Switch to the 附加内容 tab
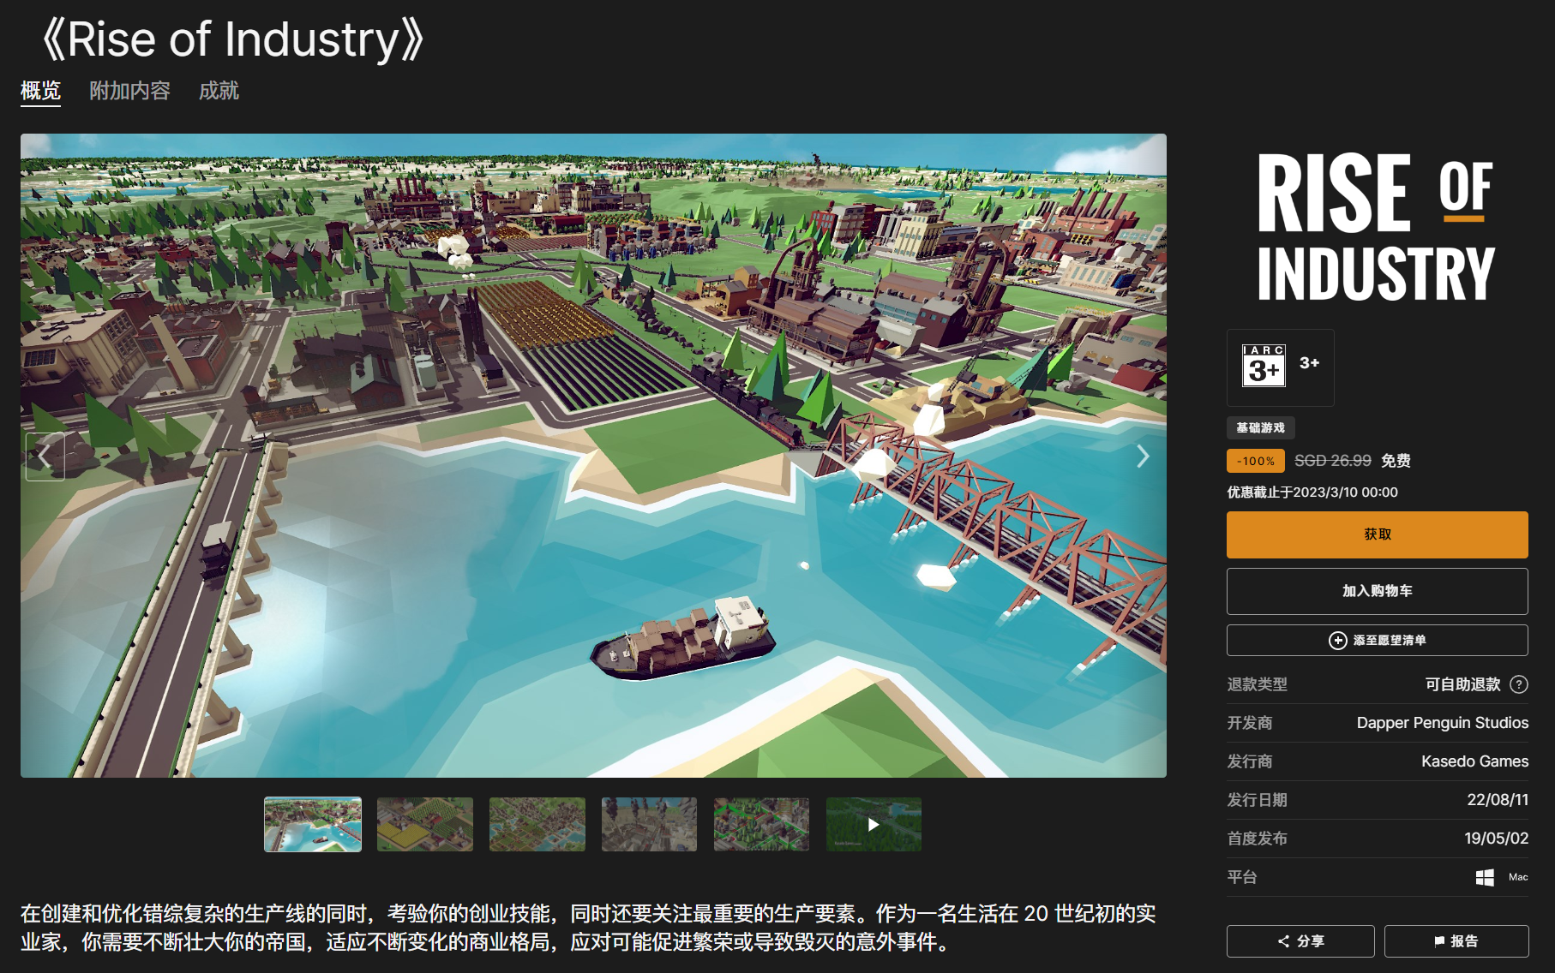This screenshot has width=1555, height=973. point(129,91)
